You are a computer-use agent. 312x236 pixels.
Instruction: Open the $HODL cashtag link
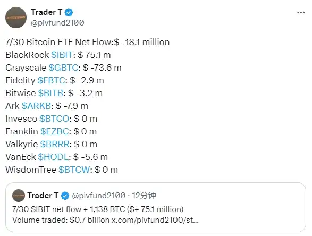(53, 157)
